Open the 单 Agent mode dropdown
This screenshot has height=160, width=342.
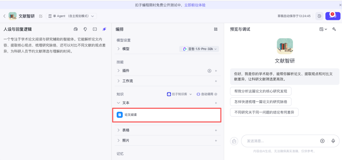(71, 16)
